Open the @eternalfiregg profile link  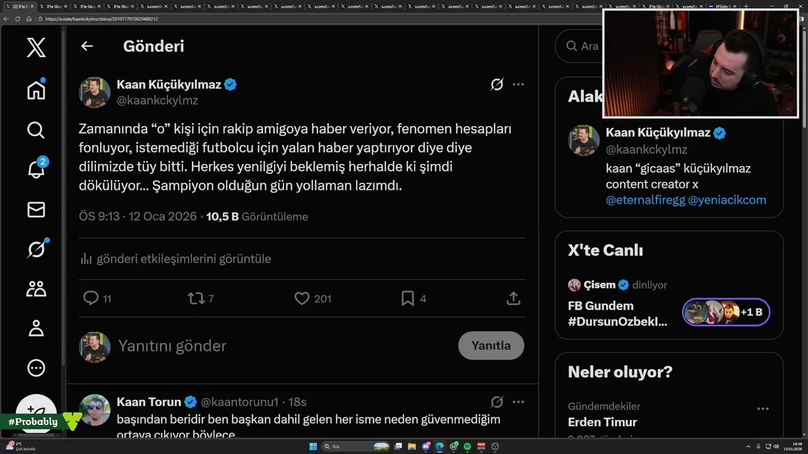[x=645, y=200]
